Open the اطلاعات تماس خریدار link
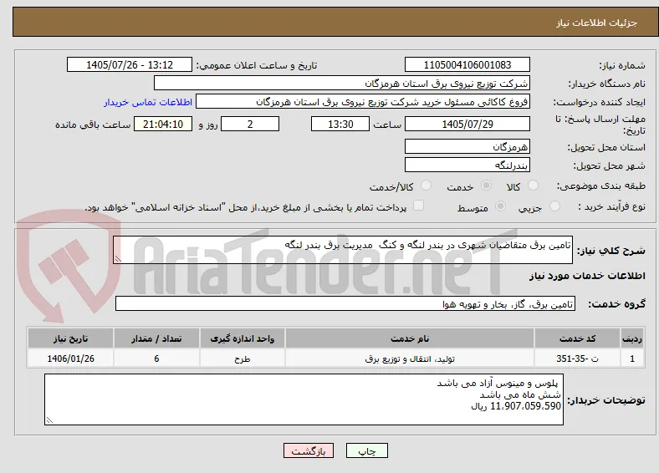 [x=148, y=102]
